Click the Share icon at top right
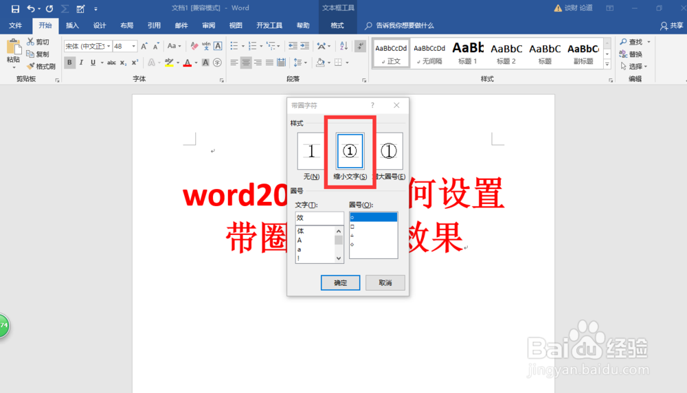Screen dimensions: 687x393 (x=671, y=26)
